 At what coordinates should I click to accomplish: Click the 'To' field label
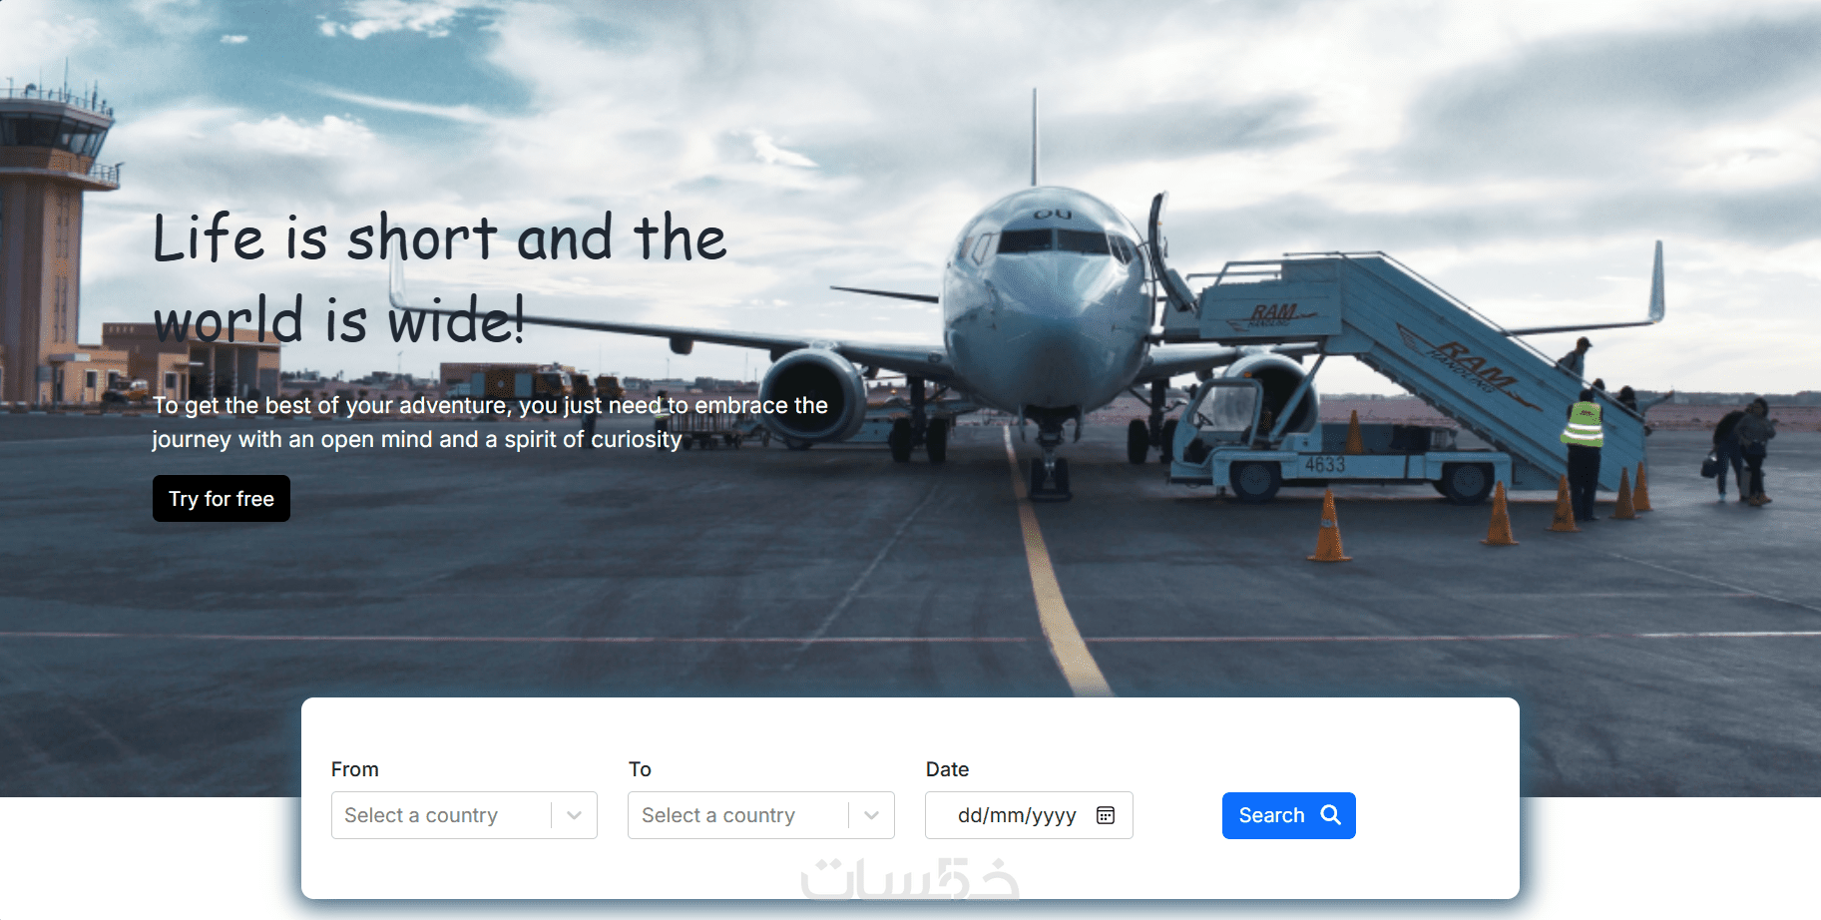coord(640,769)
